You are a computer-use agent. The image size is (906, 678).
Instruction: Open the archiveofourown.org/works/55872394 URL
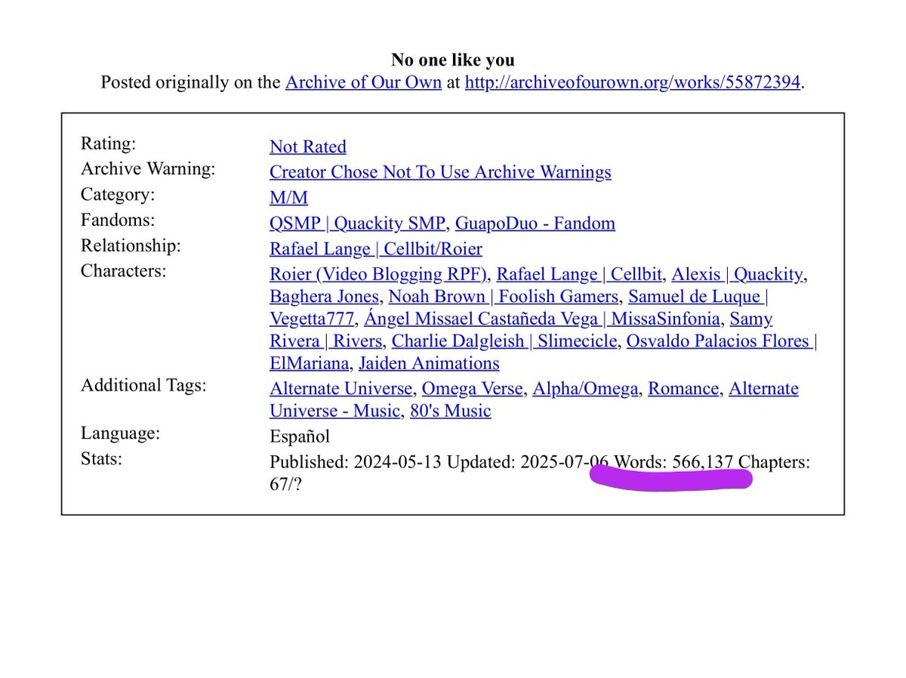click(632, 82)
